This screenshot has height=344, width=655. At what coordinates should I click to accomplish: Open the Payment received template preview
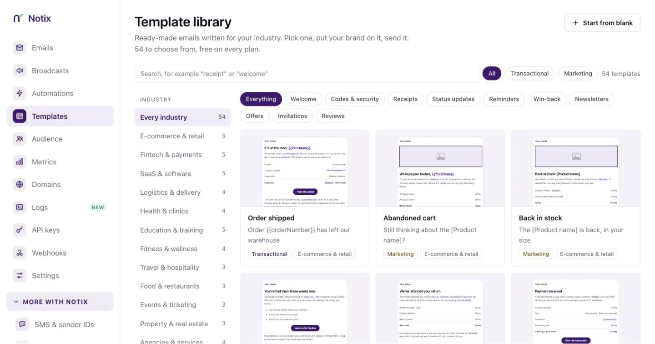tap(576, 309)
